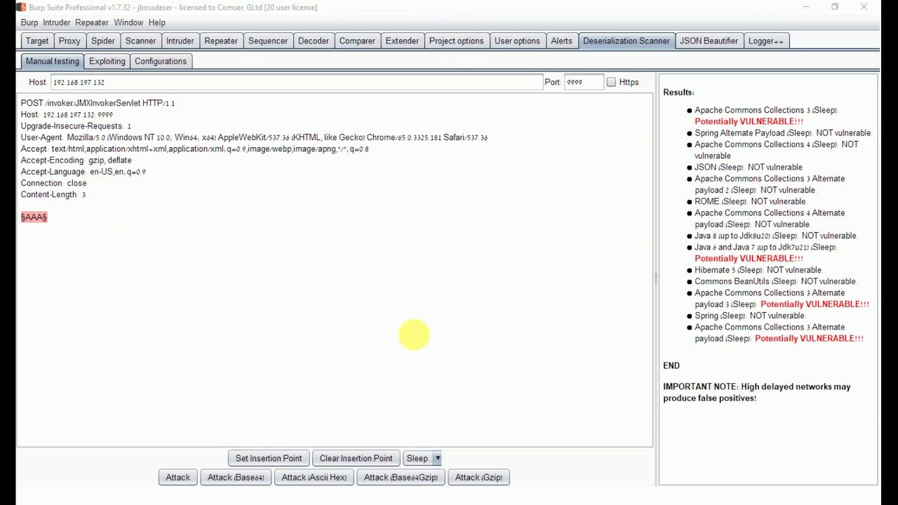This screenshot has height=505, width=898.
Task: Click the Accept-Language header line
Action: pos(83,172)
